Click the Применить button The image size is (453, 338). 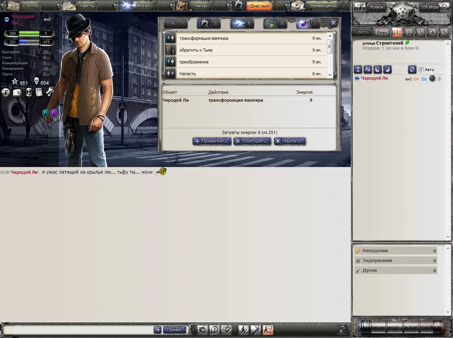212,141
